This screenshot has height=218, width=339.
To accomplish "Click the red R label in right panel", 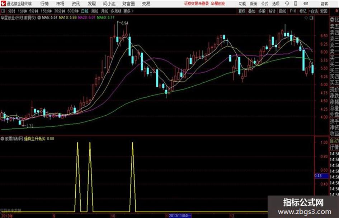I will click(336, 11).
